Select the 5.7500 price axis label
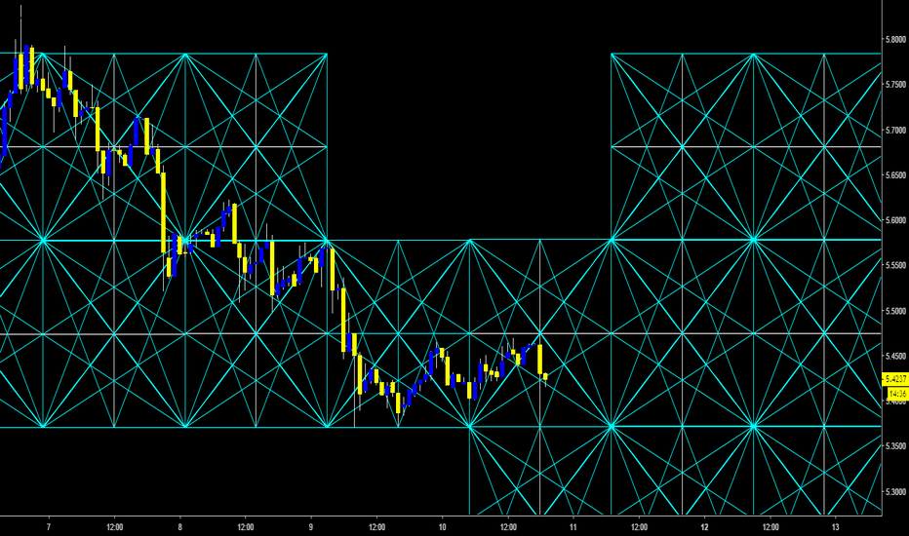Image resolution: width=909 pixels, height=536 pixels. 895,85
